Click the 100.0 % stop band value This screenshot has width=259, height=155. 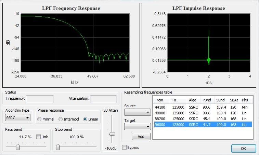point(77,137)
